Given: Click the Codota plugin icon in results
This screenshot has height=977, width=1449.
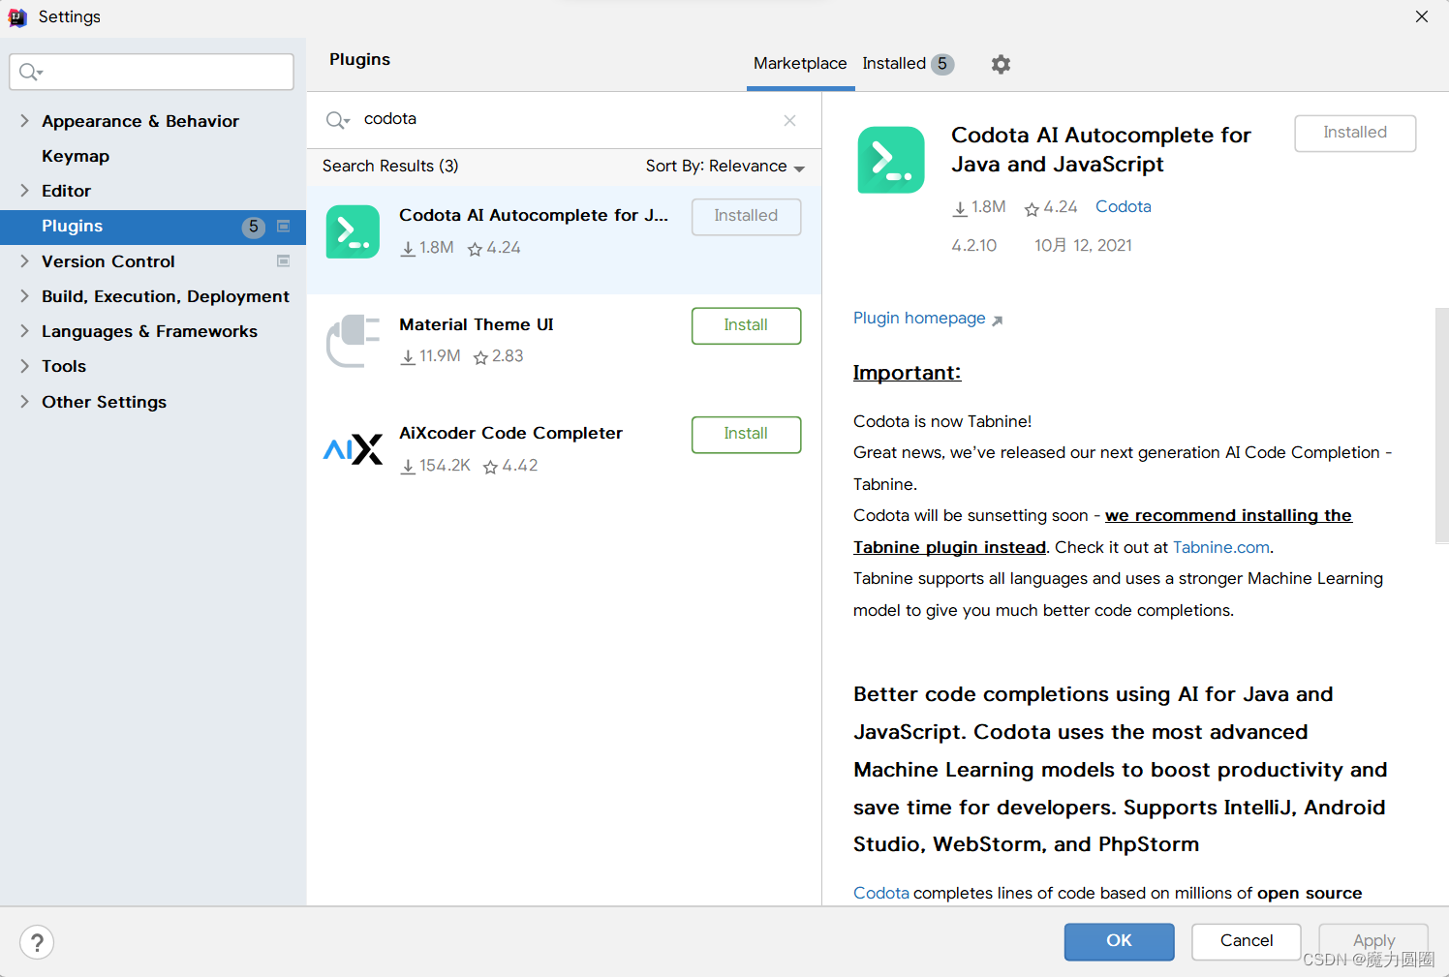Looking at the screenshot, I should click(353, 232).
